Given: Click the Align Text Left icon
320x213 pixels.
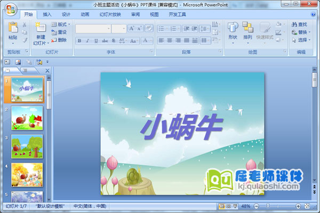Looking at the screenshot, I should [161, 40].
